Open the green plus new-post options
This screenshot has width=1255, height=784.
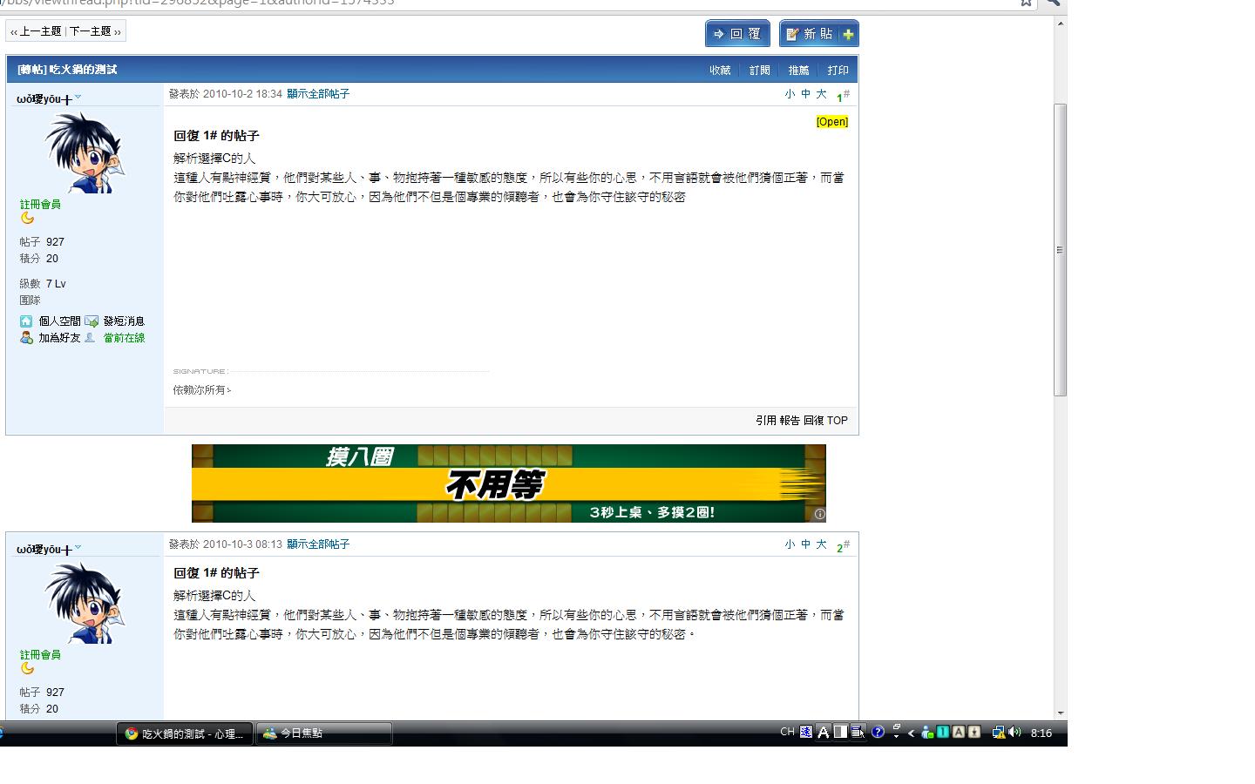(849, 34)
